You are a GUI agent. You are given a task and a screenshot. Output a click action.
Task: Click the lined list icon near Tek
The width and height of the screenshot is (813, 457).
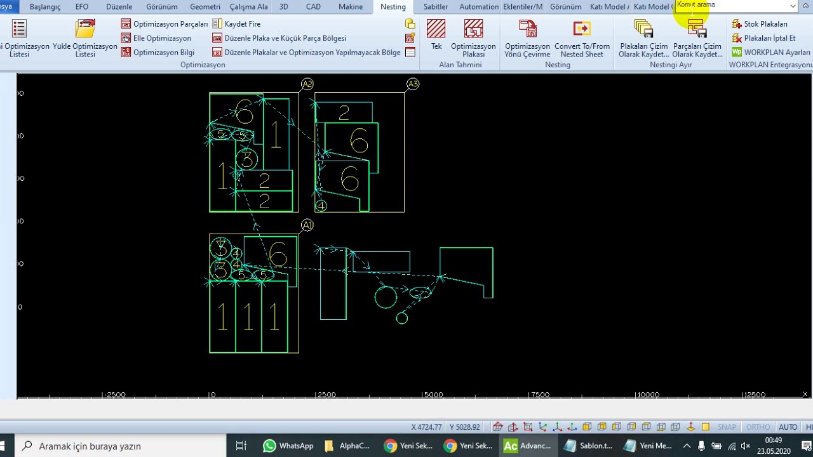pos(410,53)
